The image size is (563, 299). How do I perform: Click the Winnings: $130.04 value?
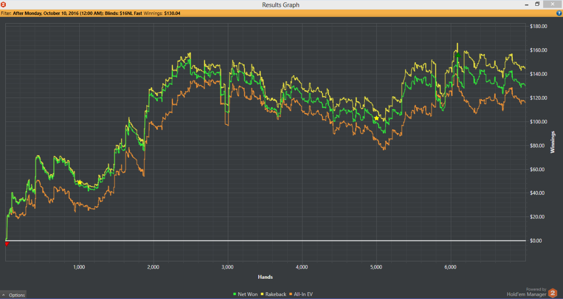(162, 13)
